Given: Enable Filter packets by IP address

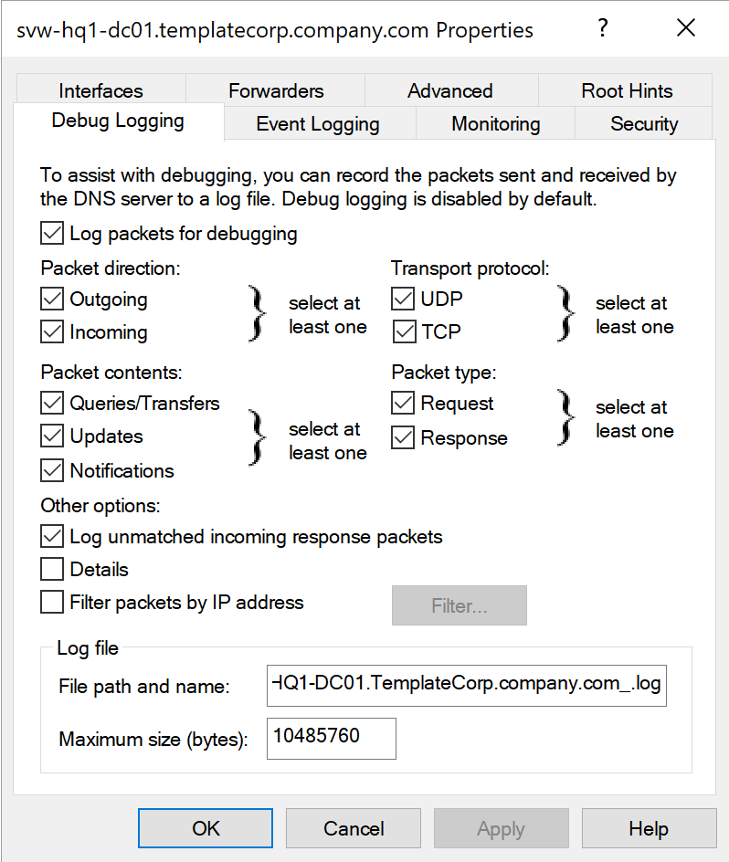Looking at the screenshot, I should pyautogui.click(x=52, y=603).
